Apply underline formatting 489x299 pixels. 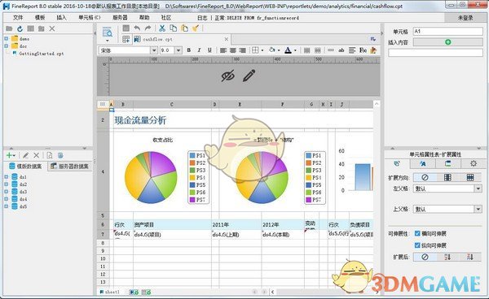click(209, 50)
